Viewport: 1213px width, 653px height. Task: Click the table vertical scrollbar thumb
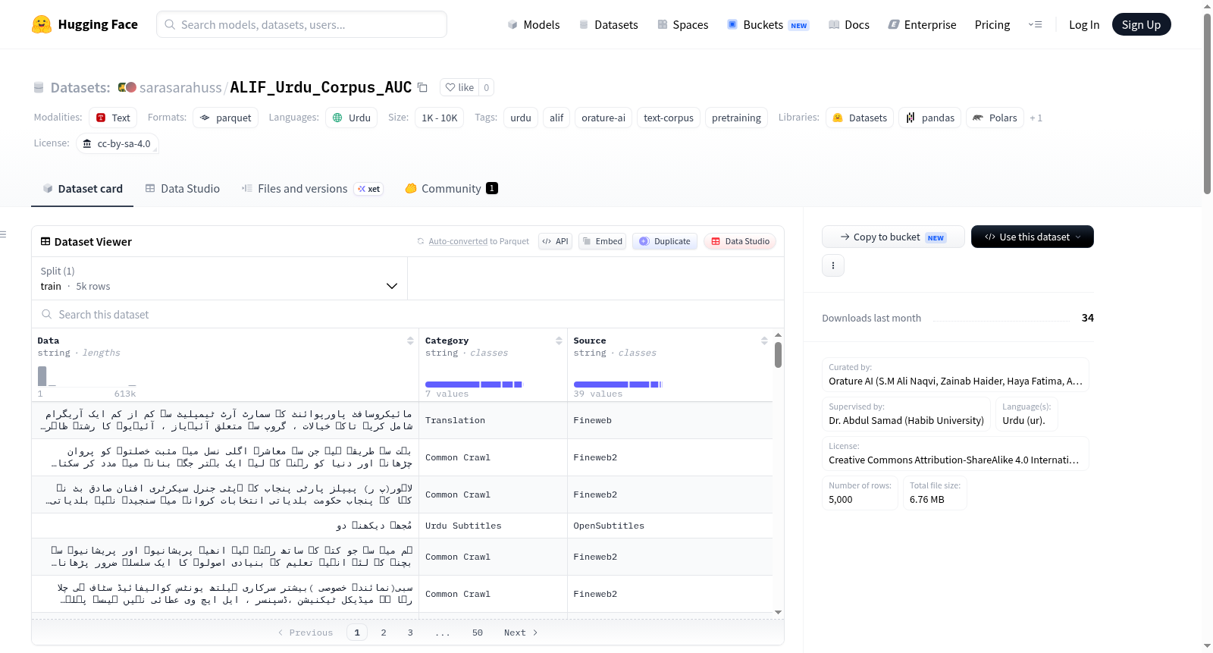pos(778,355)
